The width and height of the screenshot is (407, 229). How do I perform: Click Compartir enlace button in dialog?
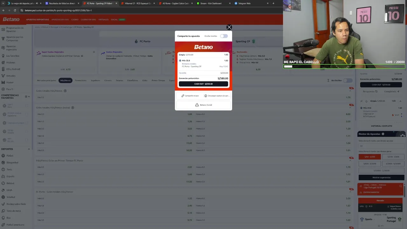190,96
